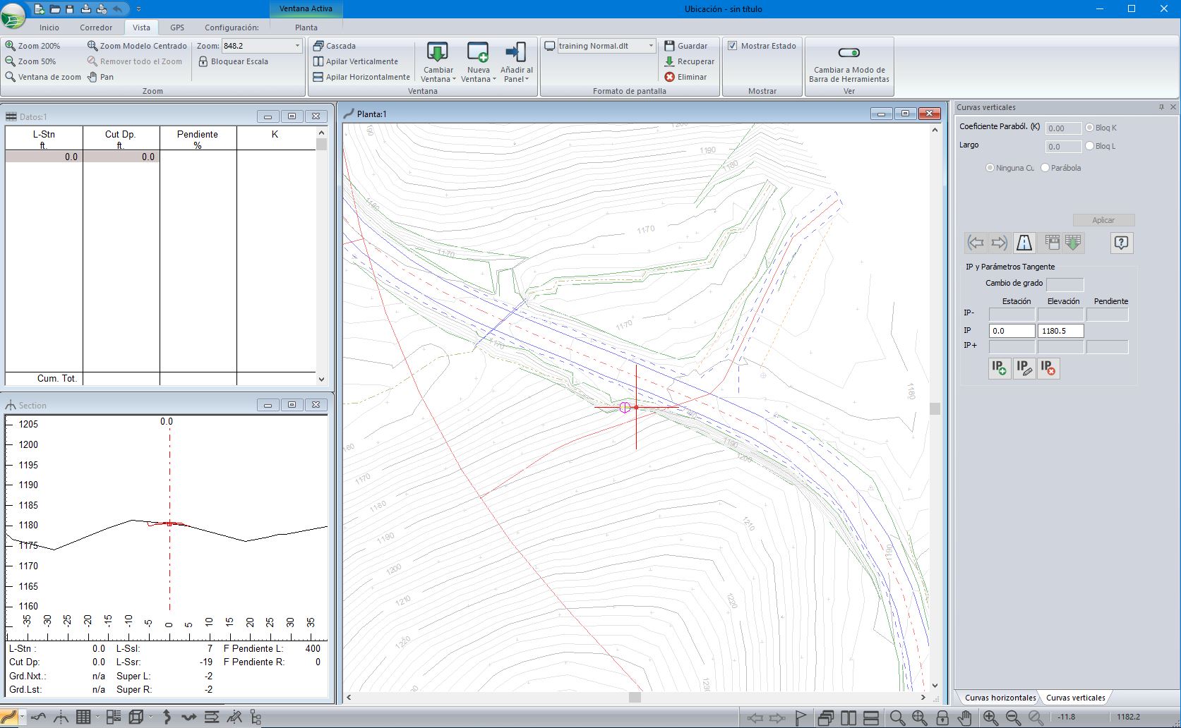
Task: Switch to the Curvas horizontales tab
Action: click(x=1000, y=698)
